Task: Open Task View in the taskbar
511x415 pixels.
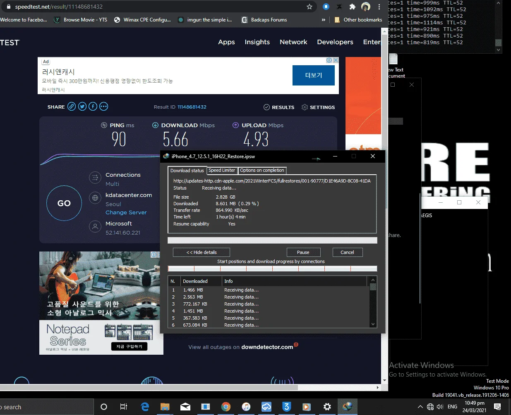Action: (x=123, y=407)
